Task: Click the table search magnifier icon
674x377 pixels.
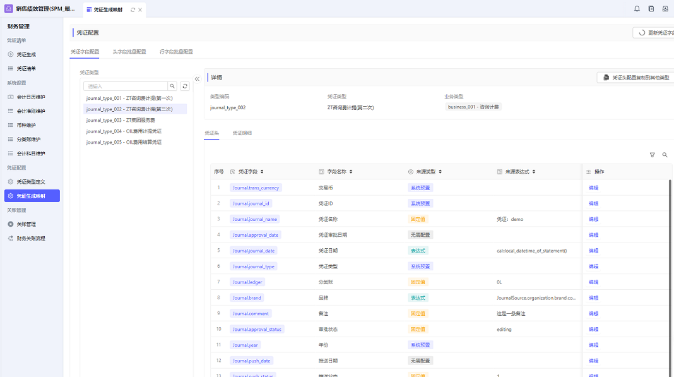Action: point(665,155)
